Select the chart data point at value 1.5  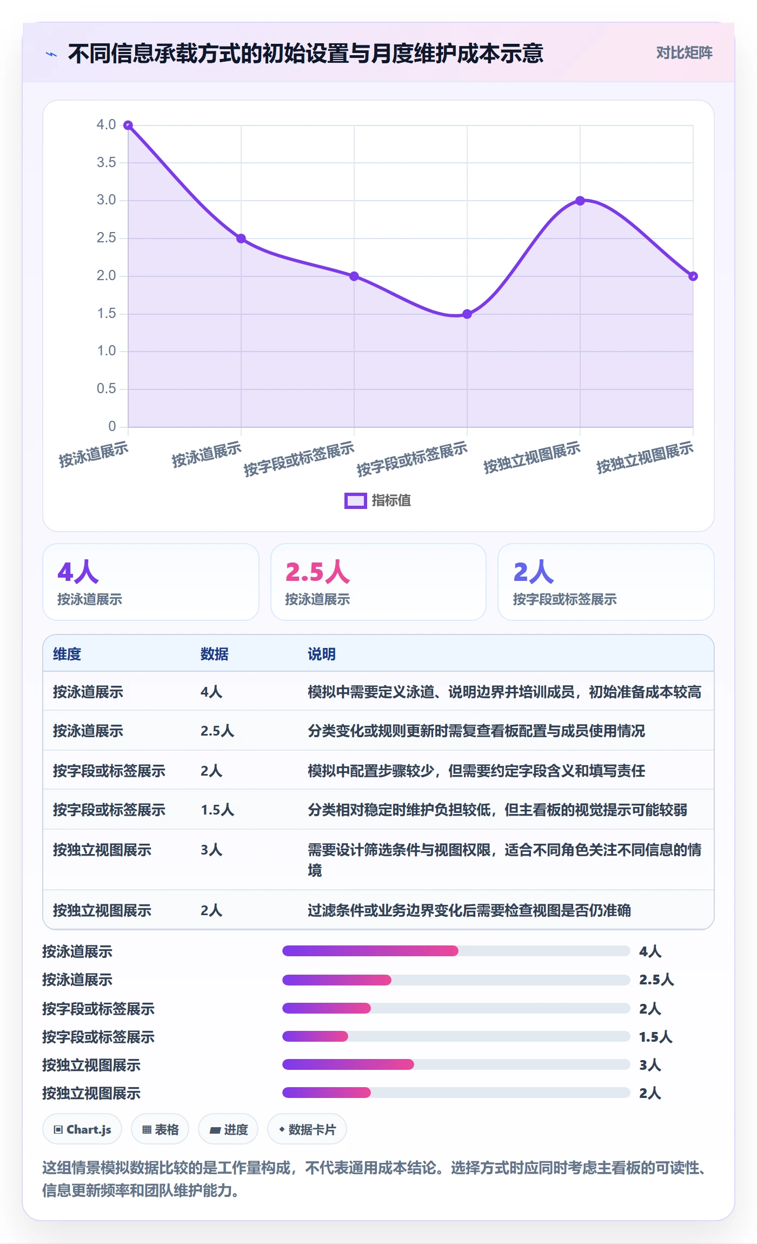point(467,314)
